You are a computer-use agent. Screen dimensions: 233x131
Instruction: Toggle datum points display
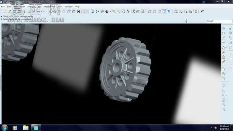pyautogui.click(x=185, y=12)
